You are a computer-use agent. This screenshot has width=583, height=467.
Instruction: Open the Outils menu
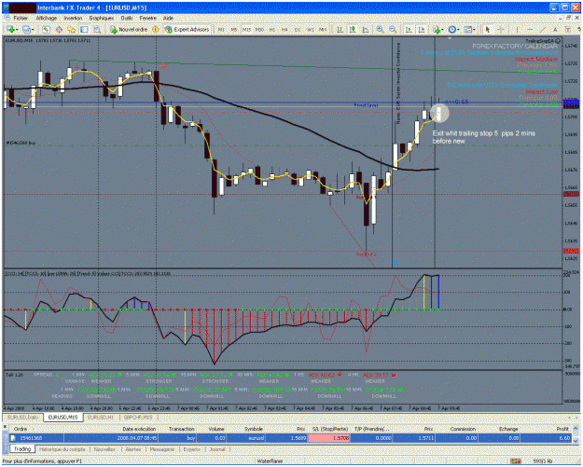127,18
